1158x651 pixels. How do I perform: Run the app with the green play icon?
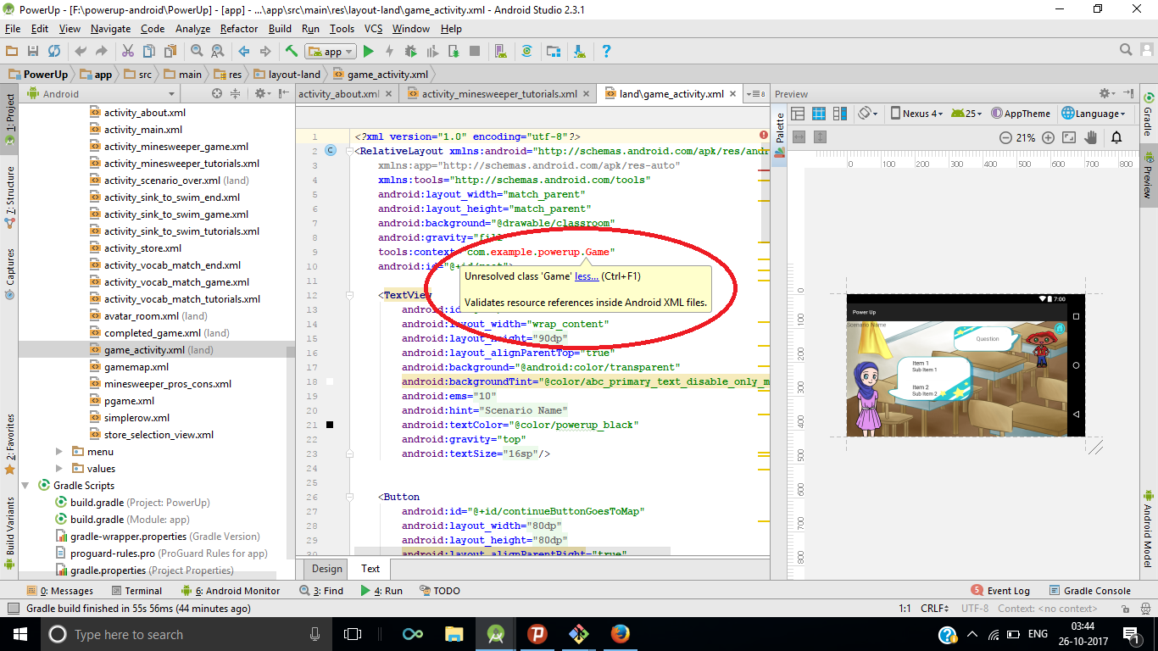tap(368, 52)
